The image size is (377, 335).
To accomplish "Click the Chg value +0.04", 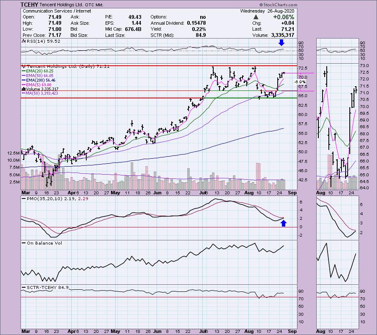I will (287, 23).
